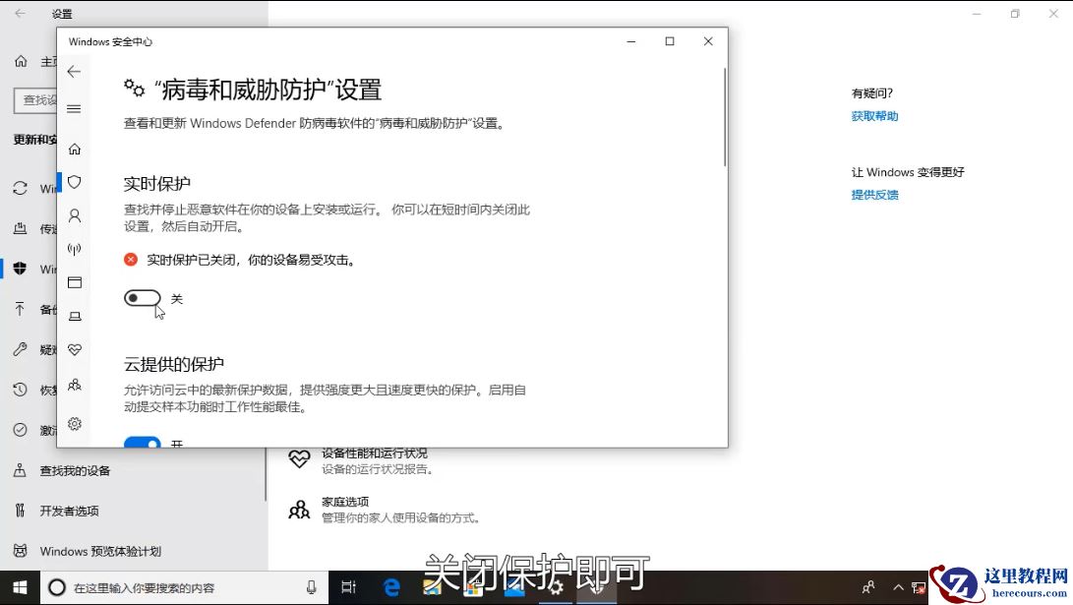
Task: Open Device security laptop icon
Action: [x=75, y=317]
